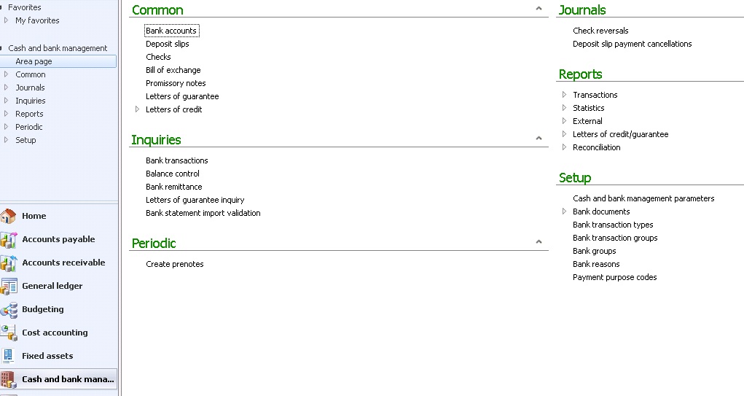Expand Journals in the navigation tree

(7, 88)
